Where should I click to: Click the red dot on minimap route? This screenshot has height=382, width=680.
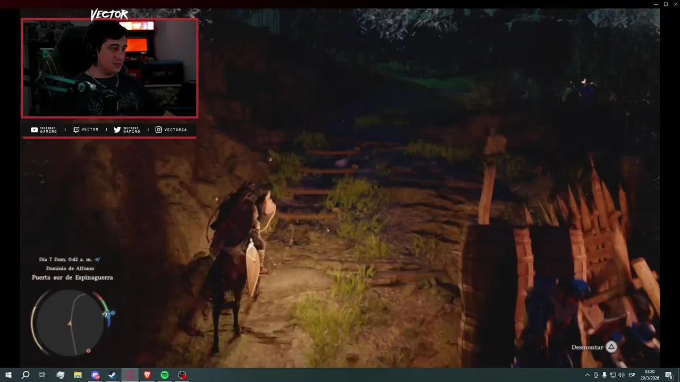point(88,351)
